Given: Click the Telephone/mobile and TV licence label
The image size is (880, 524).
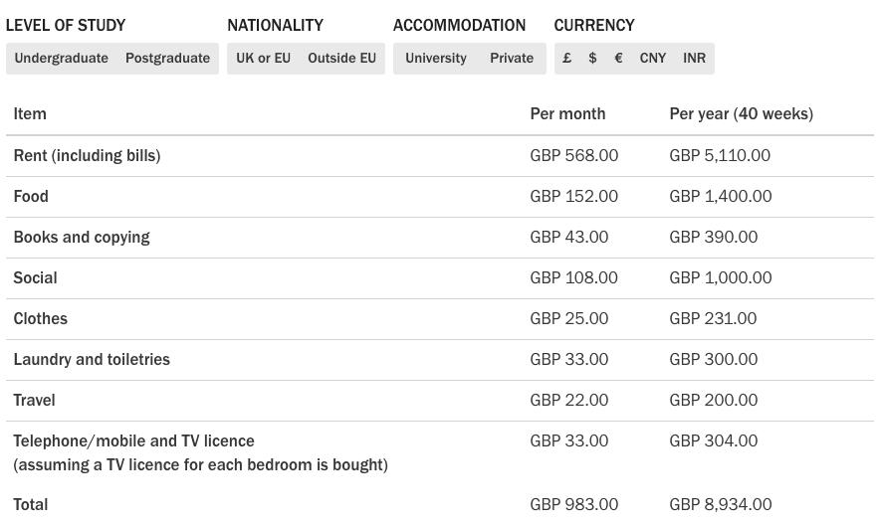Looking at the screenshot, I should [x=134, y=441].
